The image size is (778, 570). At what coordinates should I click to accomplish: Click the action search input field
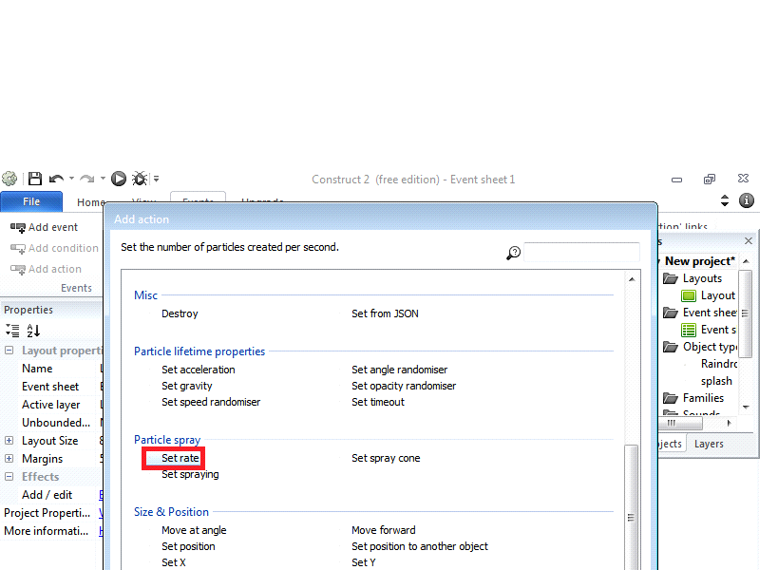[x=581, y=252]
